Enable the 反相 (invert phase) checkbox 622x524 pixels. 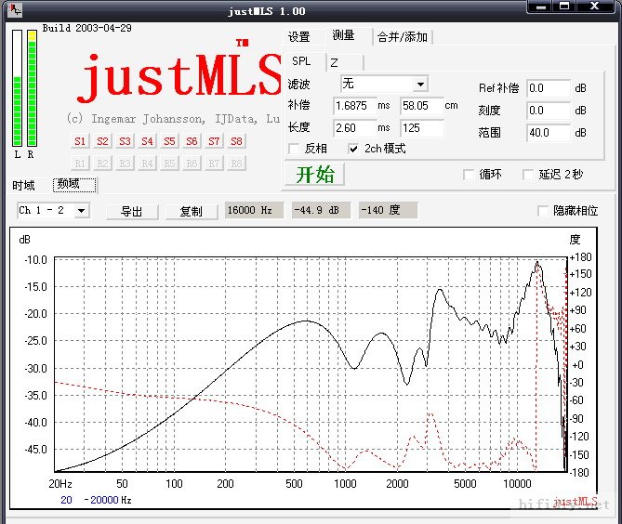coord(295,149)
